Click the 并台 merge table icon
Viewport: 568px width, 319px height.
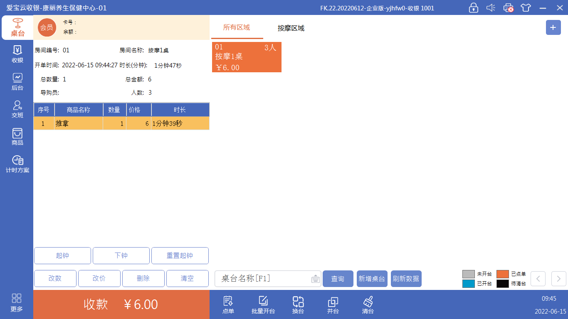point(333,304)
